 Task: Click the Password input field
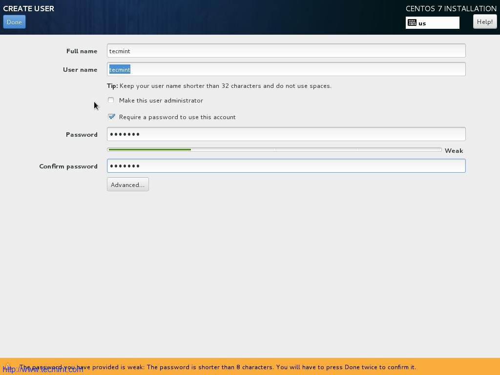click(x=286, y=134)
